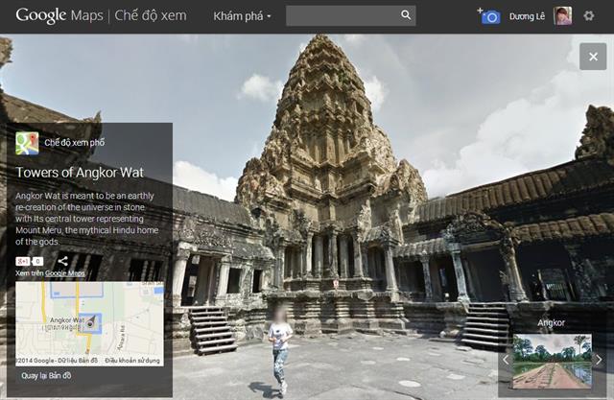Click the add photo camera icon
614x400 pixels.
point(488,16)
